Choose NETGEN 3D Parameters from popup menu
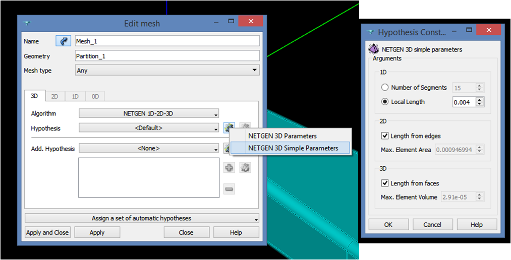This screenshot has height=260, width=511. [291, 136]
